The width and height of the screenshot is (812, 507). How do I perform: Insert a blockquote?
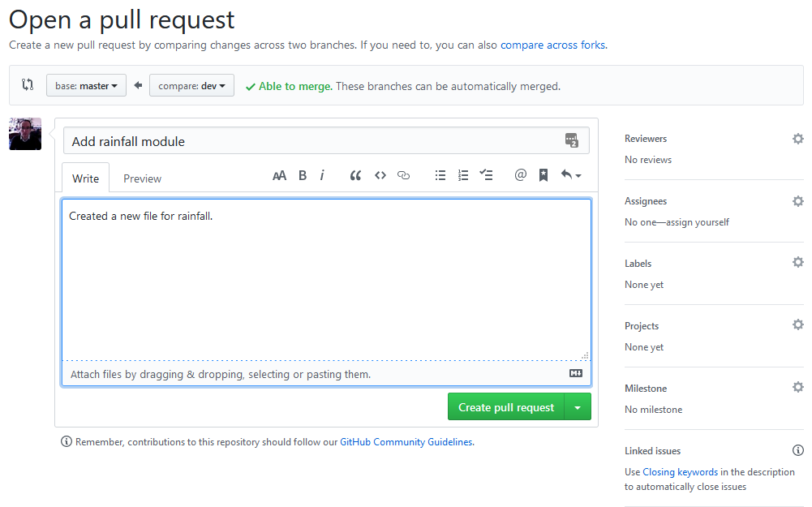(354, 174)
